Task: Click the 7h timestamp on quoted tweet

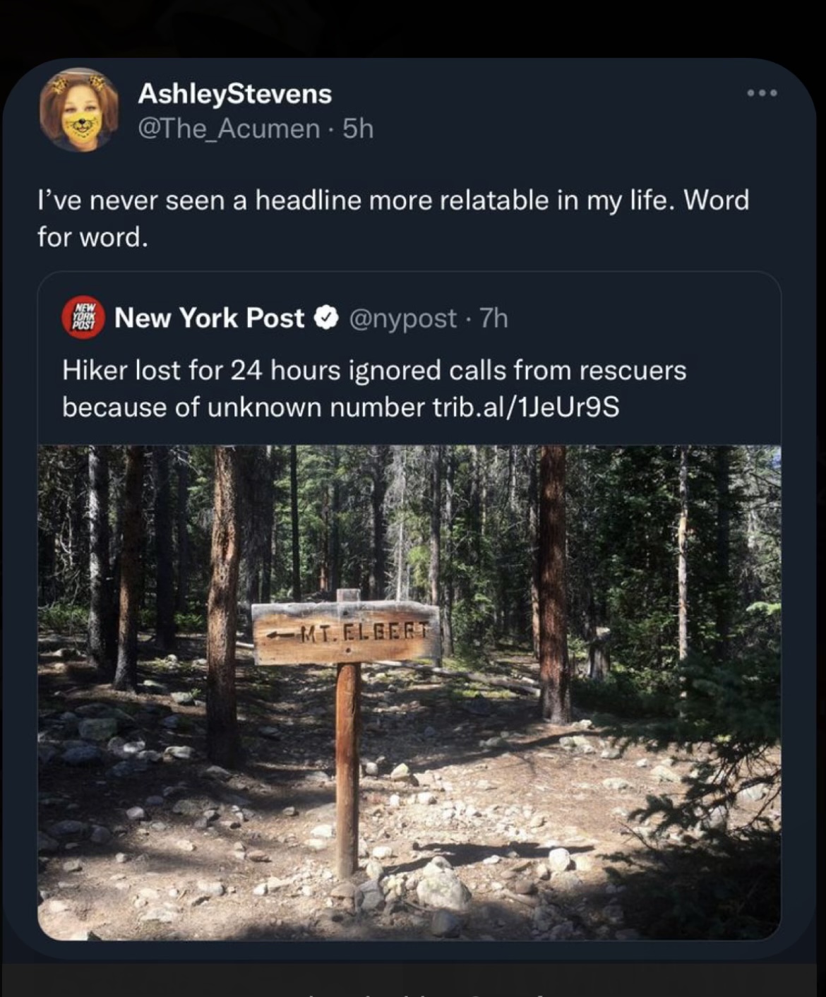Action: tap(493, 318)
